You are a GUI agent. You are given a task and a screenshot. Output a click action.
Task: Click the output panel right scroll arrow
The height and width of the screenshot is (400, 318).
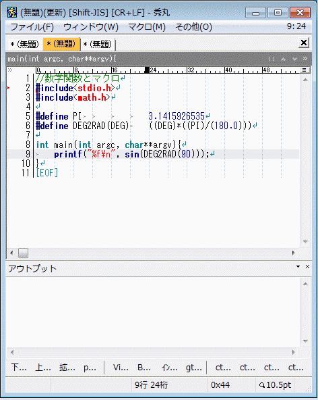[294, 352]
